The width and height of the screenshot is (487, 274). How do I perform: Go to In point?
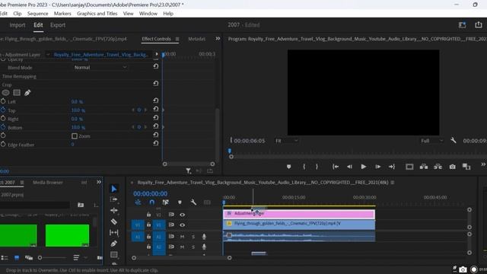click(336, 167)
